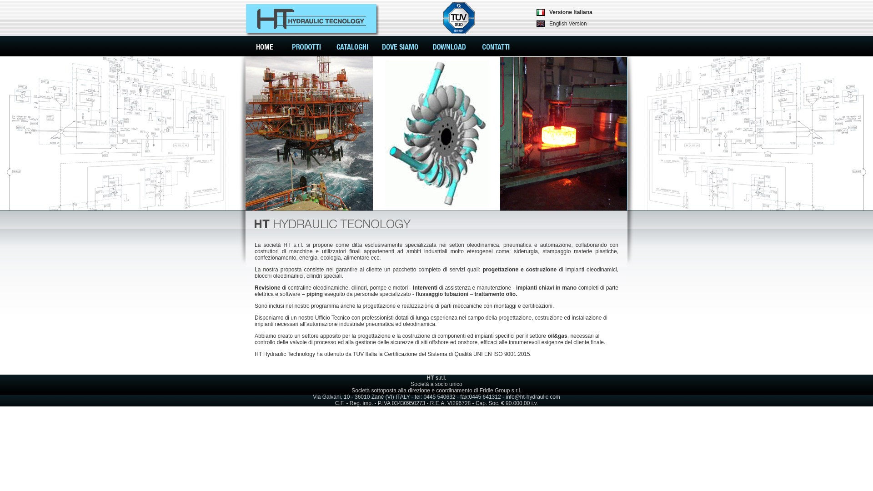Click the Pelton turbine wheel image
Image resolution: width=873 pixels, height=491 pixels.
[x=436, y=133]
